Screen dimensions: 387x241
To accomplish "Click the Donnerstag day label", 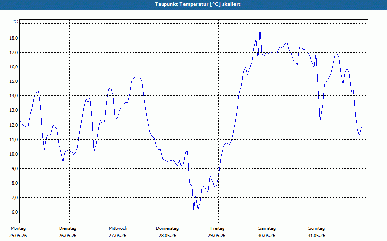I will 167,228.
